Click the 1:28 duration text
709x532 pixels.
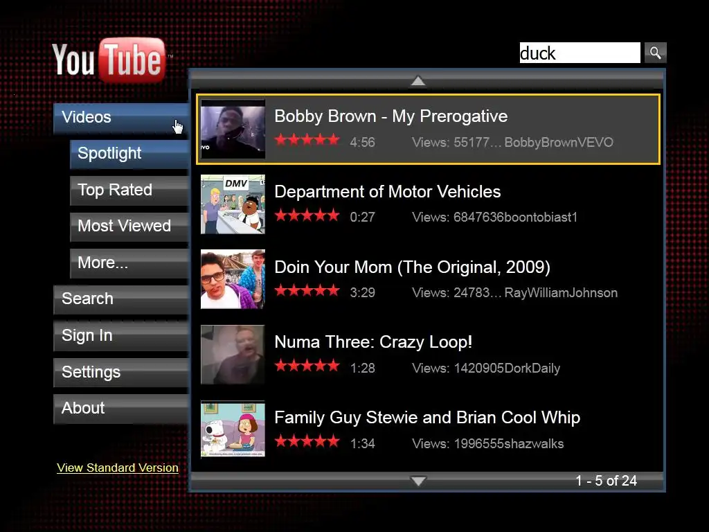[363, 369]
